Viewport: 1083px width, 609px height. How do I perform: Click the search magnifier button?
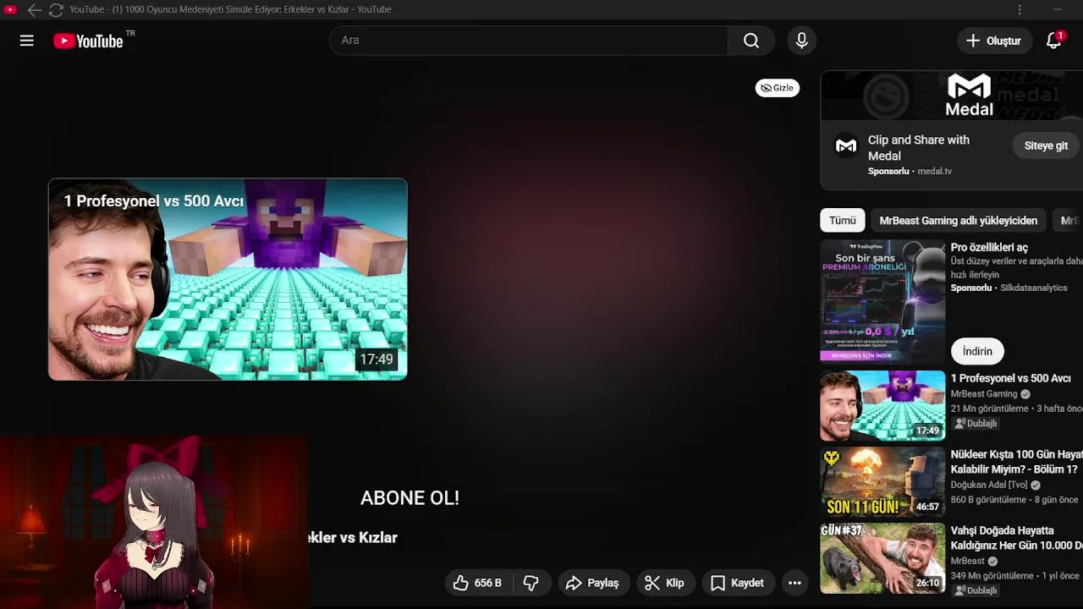point(751,41)
